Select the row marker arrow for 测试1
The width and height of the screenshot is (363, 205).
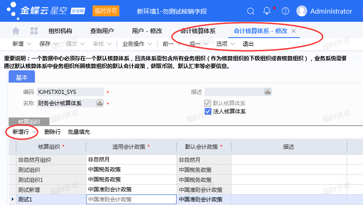[x=13, y=199]
